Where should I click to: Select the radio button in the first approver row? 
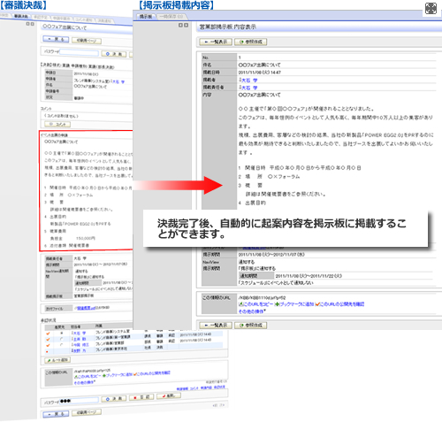coord(62,333)
